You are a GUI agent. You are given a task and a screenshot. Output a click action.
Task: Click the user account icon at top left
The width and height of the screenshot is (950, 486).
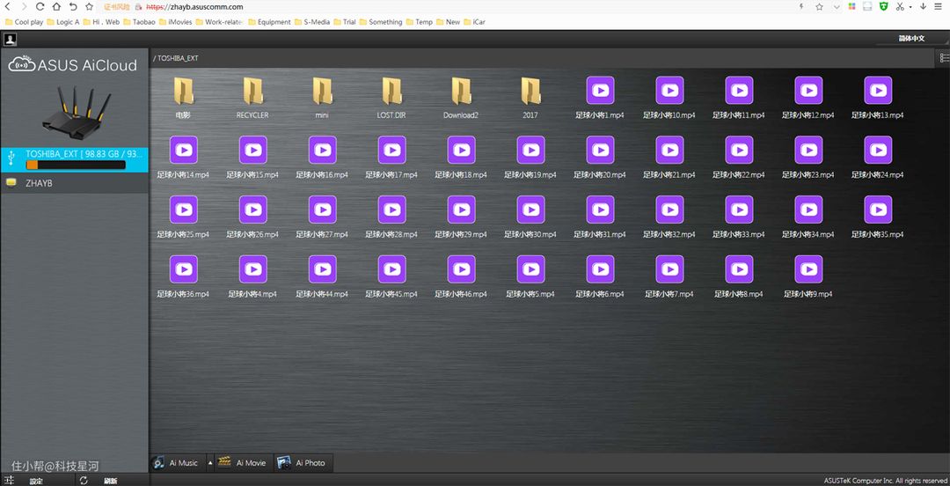point(10,40)
